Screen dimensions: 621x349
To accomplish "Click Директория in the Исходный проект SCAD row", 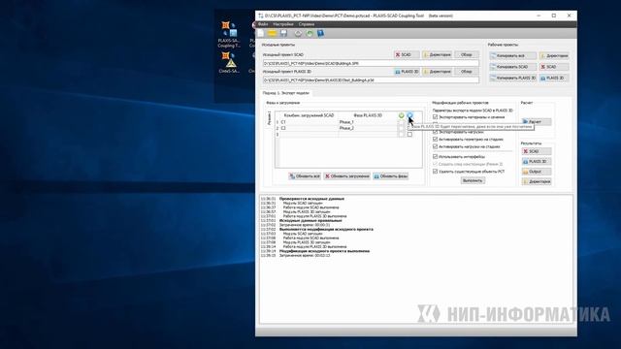I will 438,54.
